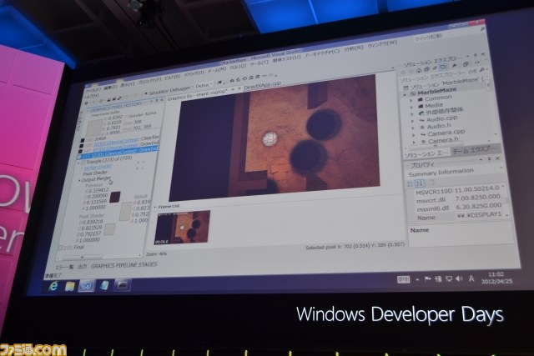The height and width of the screenshot is (356, 534).
Task: Select the MSVCR110D property row
Action: (x=456, y=190)
